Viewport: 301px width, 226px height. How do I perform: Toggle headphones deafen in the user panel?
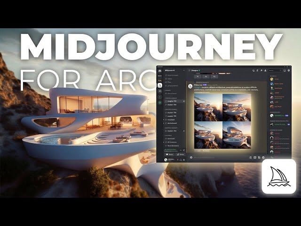point(181,160)
